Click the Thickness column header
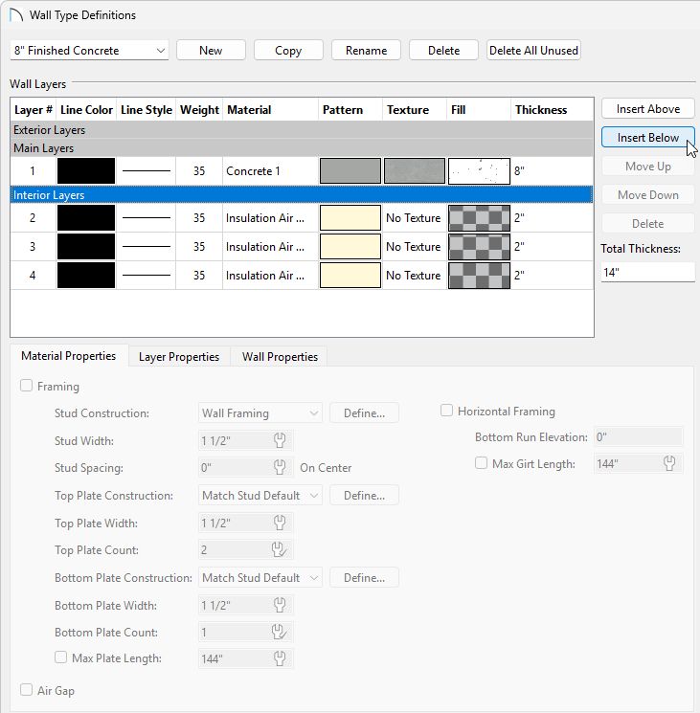 coord(553,110)
